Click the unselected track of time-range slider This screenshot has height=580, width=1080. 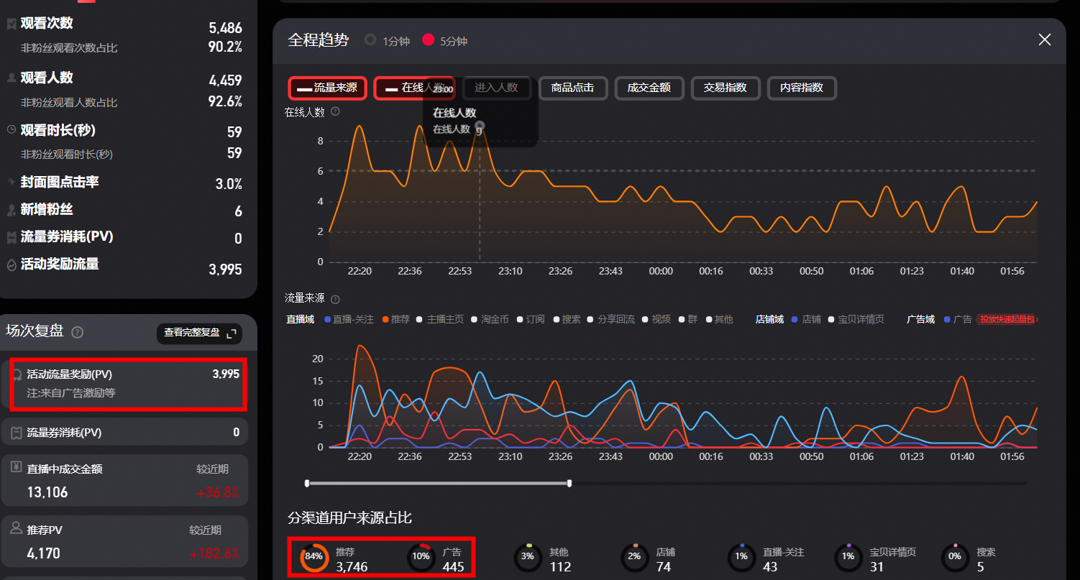[x=800, y=484]
